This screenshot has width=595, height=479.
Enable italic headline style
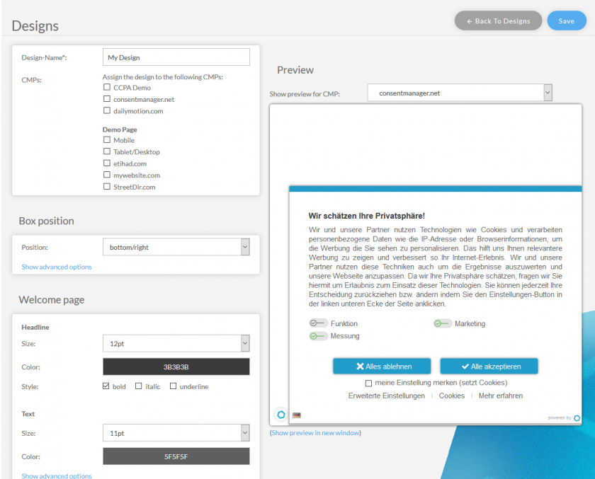(x=139, y=386)
